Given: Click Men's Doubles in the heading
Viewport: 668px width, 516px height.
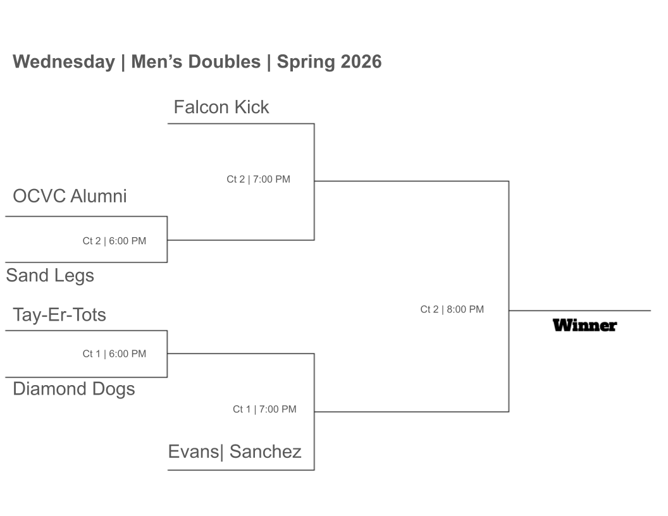Looking at the screenshot, I should tap(196, 62).
